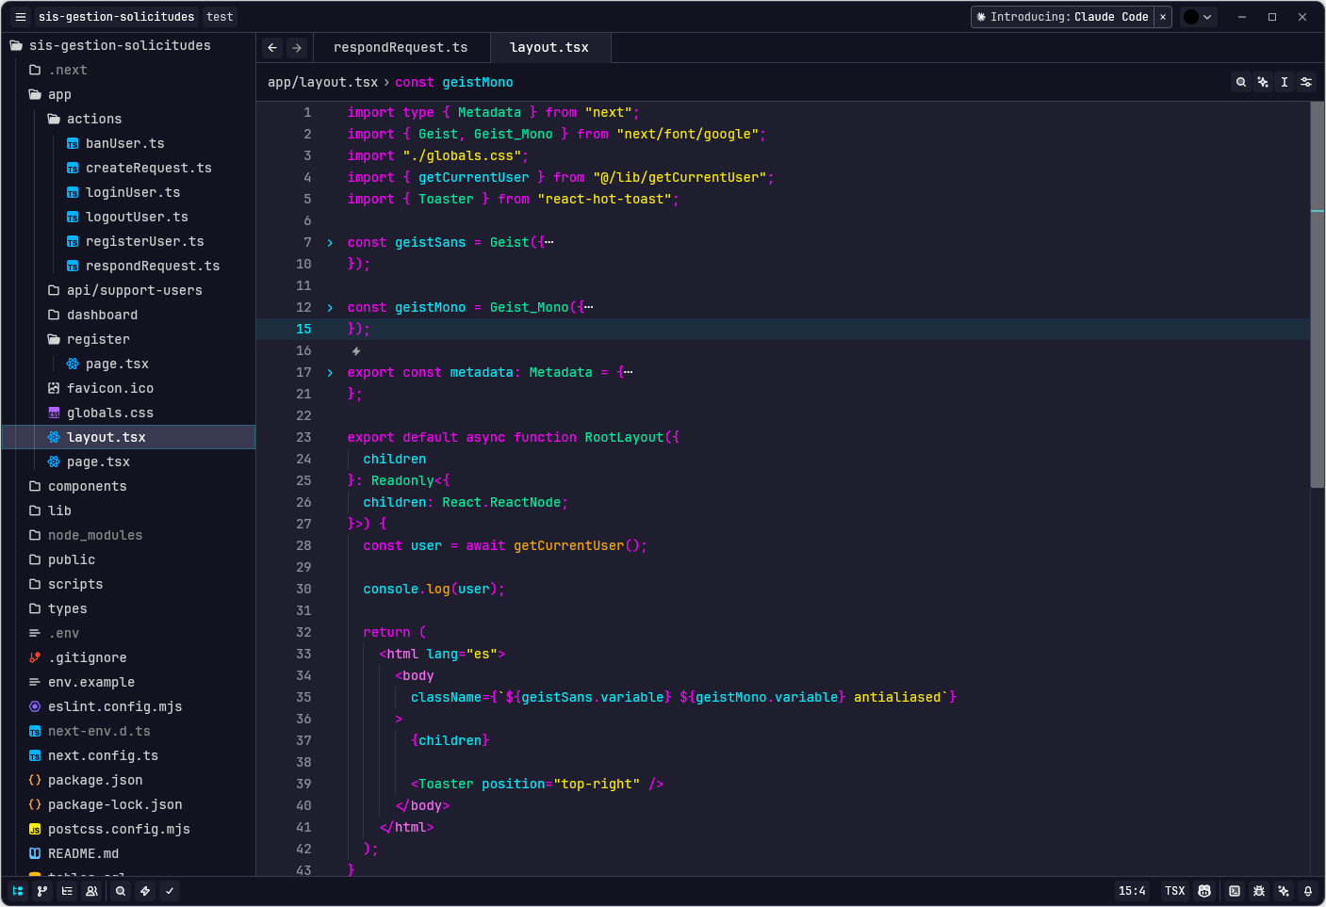The height and width of the screenshot is (907, 1326).
Task: Open the agent panel sparkle icon in status bar
Action: pos(1284,891)
